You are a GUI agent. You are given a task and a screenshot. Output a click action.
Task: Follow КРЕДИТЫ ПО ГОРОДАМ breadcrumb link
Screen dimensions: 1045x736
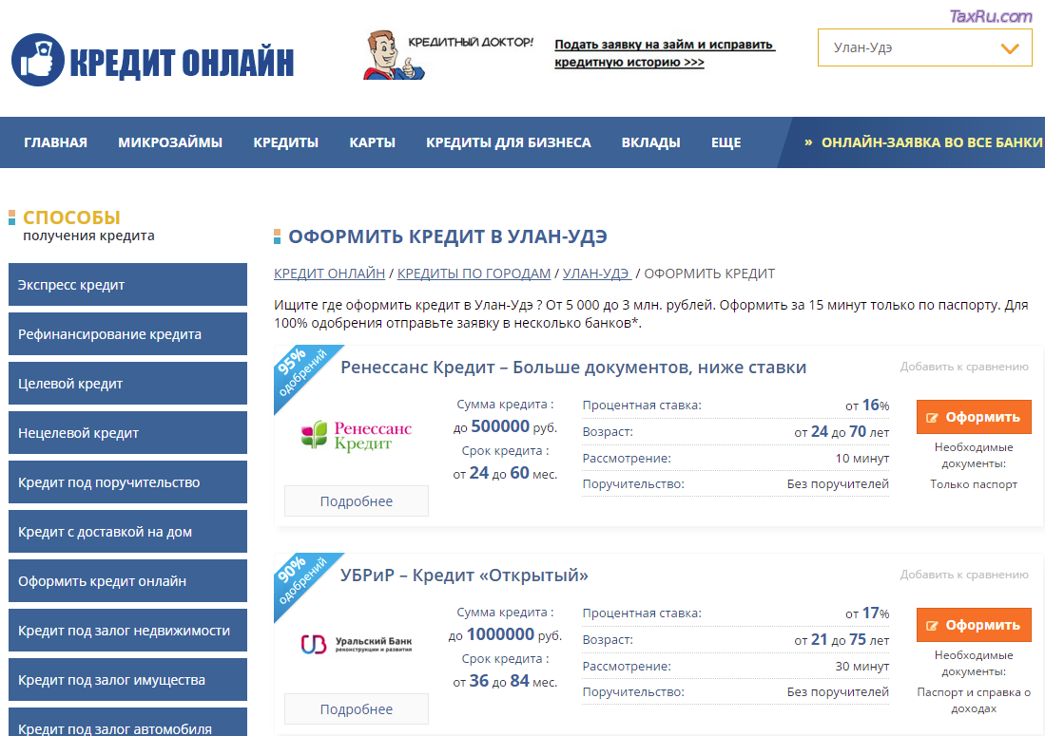(x=474, y=274)
